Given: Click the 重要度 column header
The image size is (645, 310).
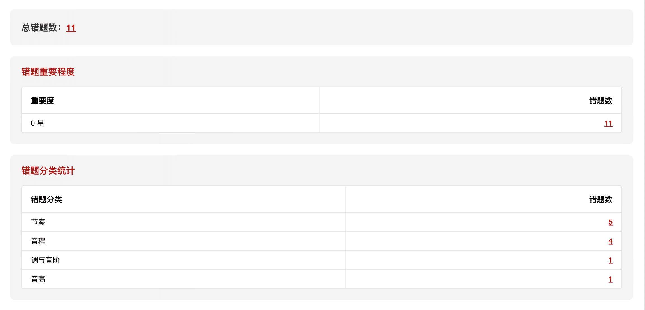Looking at the screenshot, I should pos(43,101).
